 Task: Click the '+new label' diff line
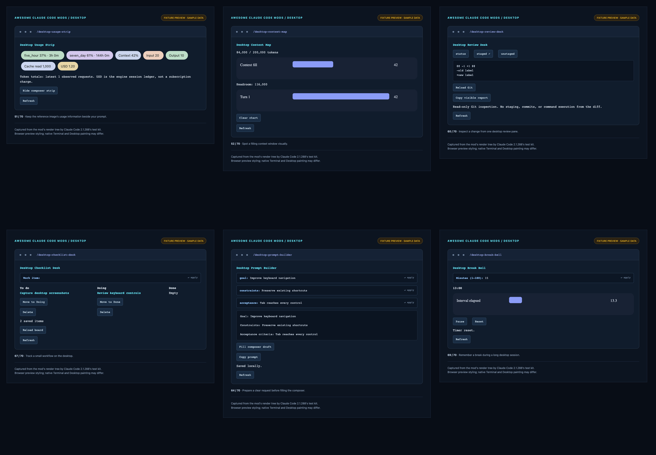pyautogui.click(x=465, y=75)
